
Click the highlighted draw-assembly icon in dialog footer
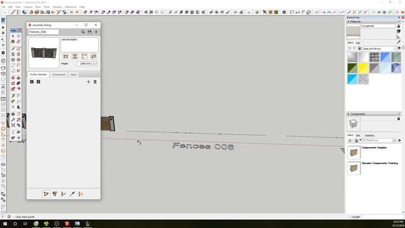46,194
